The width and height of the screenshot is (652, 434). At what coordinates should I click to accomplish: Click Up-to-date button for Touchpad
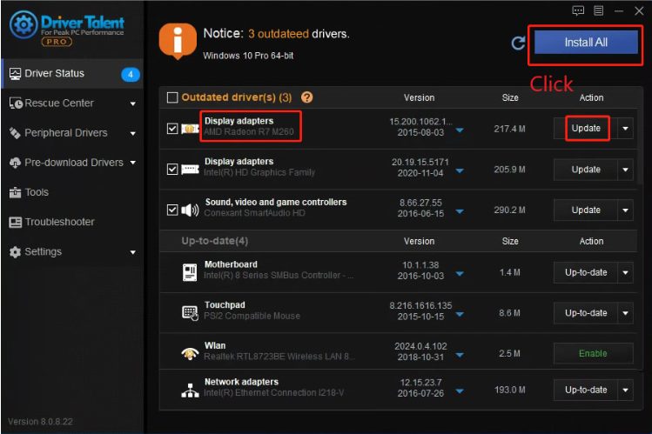tap(586, 313)
